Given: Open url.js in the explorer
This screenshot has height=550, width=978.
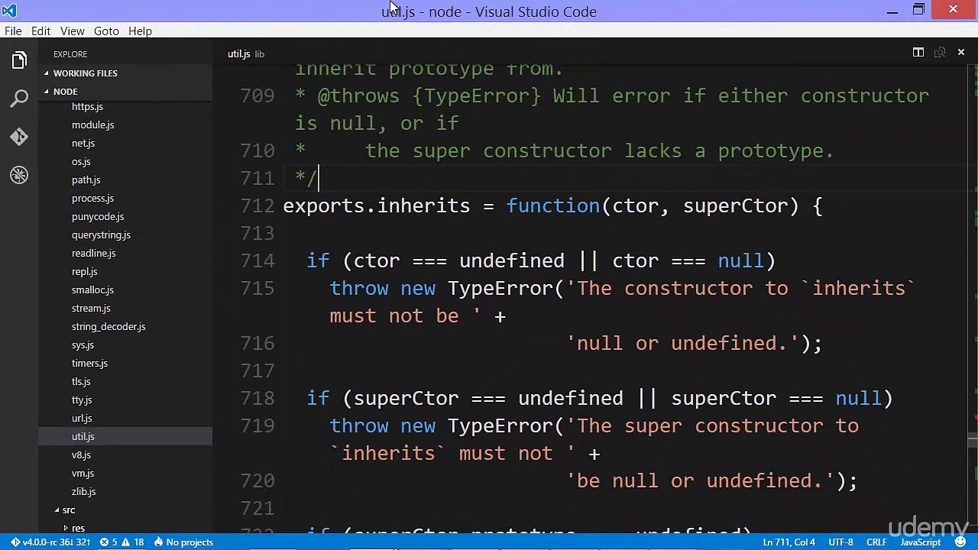Looking at the screenshot, I should tap(82, 419).
